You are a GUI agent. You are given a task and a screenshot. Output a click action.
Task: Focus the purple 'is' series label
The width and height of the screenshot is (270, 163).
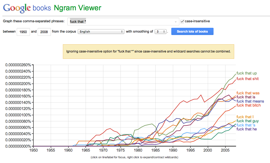(x=246, y=97)
